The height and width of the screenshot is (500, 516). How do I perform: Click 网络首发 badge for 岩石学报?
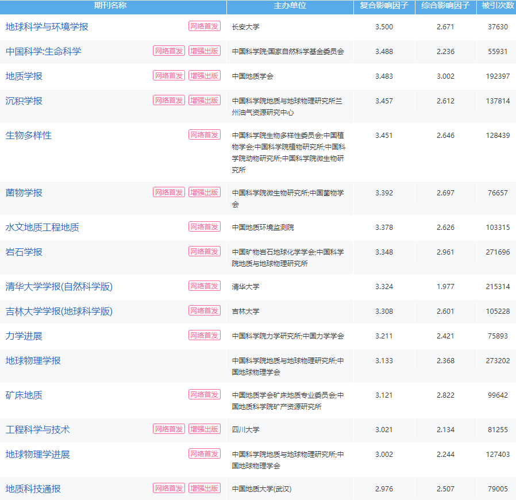click(x=205, y=252)
